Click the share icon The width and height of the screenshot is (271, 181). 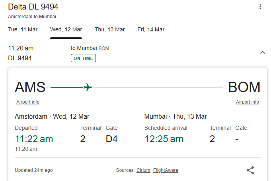250,170
